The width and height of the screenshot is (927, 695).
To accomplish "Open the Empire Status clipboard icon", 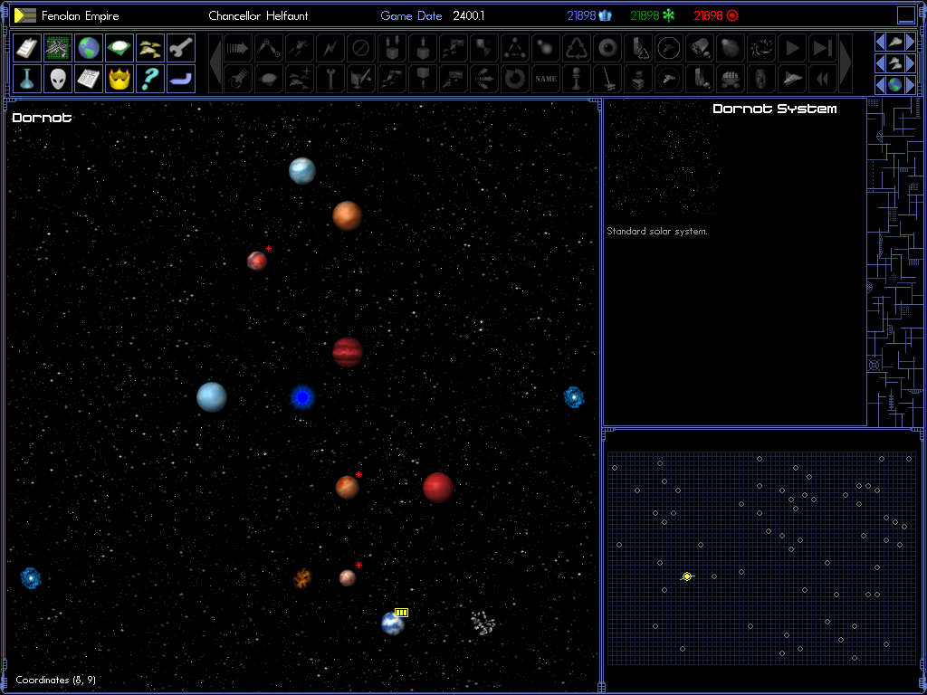I will coord(27,48).
